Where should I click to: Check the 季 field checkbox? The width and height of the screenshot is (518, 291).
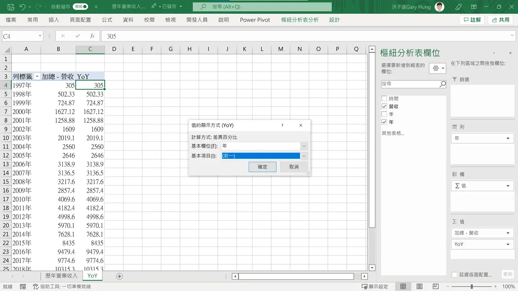tap(384, 114)
